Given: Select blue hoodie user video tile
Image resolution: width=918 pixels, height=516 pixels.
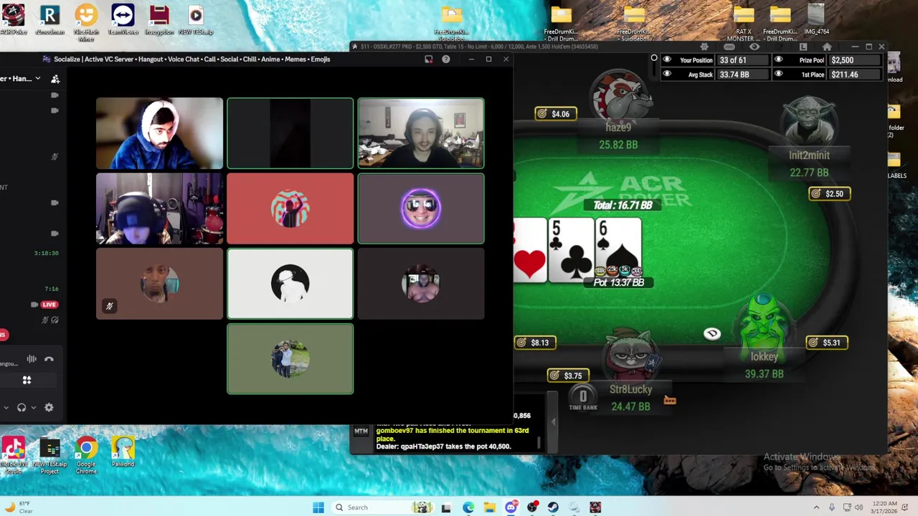Looking at the screenshot, I should pyautogui.click(x=159, y=133).
